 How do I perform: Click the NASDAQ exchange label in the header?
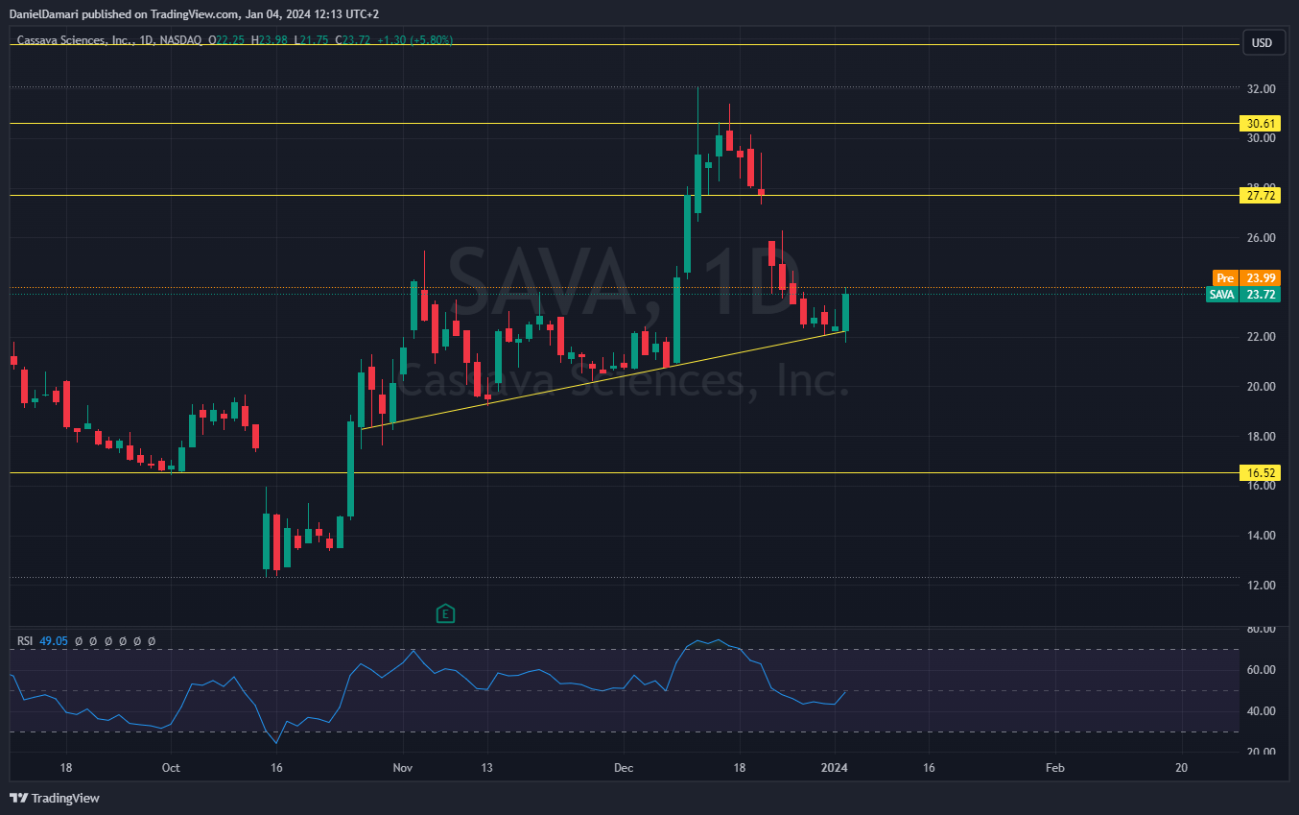(x=180, y=40)
